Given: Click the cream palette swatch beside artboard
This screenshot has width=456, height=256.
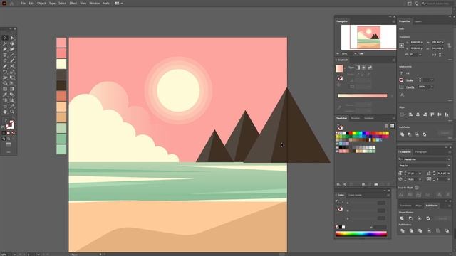Looking at the screenshot, I should (x=61, y=64).
